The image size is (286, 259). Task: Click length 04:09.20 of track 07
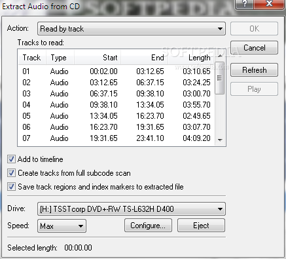click(196, 138)
